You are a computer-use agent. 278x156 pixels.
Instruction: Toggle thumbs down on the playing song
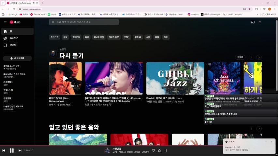point(154,150)
